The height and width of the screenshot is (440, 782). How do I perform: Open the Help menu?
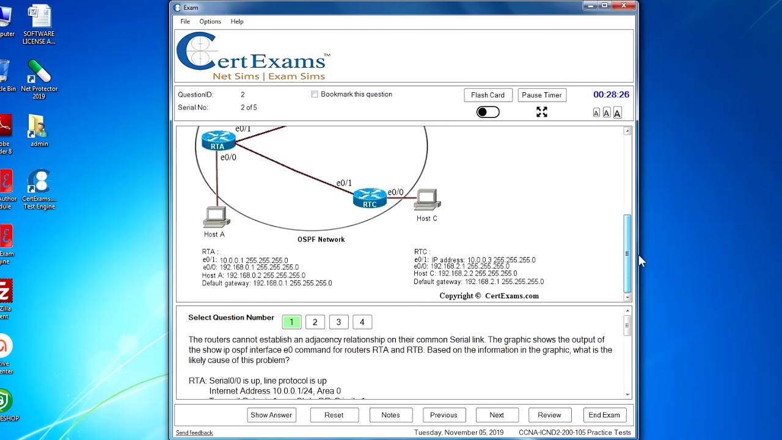click(x=237, y=21)
